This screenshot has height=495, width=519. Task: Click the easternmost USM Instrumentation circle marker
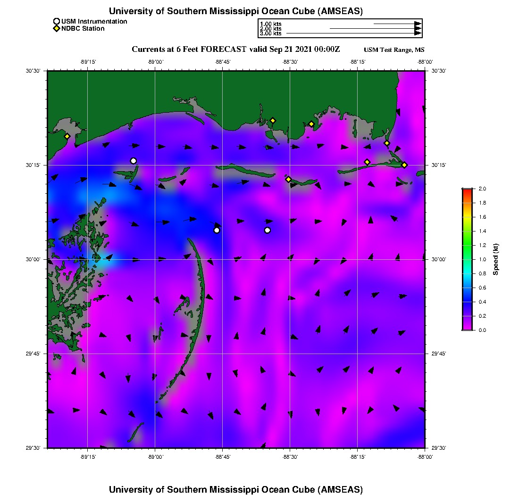tap(268, 231)
